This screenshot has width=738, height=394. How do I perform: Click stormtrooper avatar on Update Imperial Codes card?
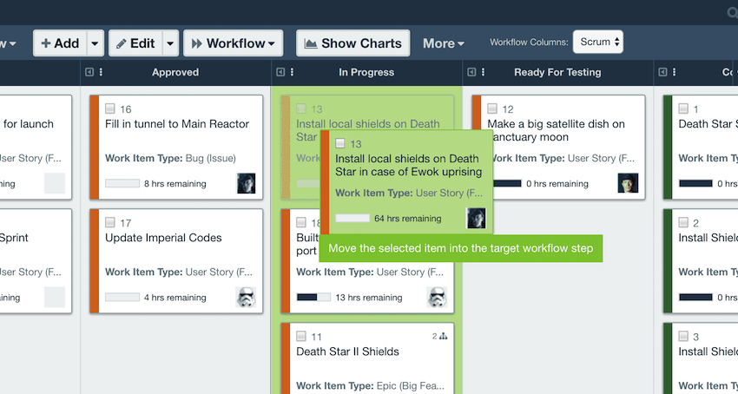pyautogui.click(x=246, y=297)
